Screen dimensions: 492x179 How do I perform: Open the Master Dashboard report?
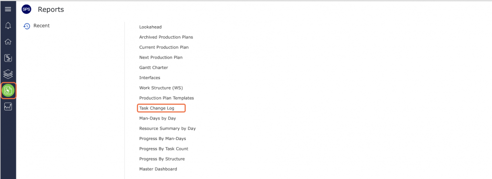click(158, 169)
